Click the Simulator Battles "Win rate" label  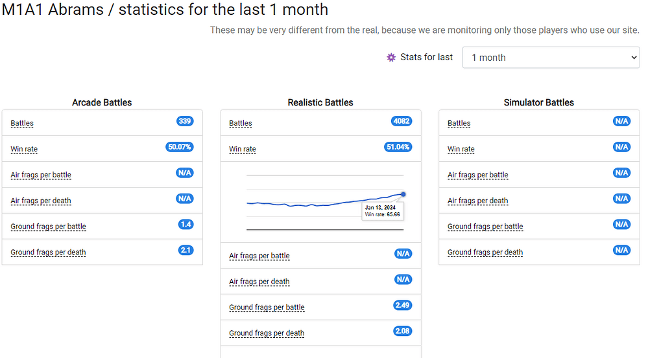(461, 149)
